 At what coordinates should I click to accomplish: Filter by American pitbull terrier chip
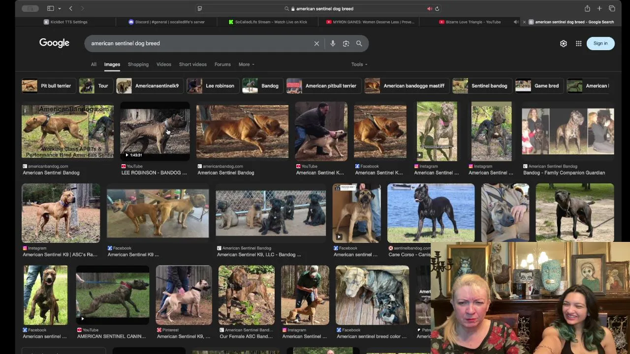click(x=323, y=86)
